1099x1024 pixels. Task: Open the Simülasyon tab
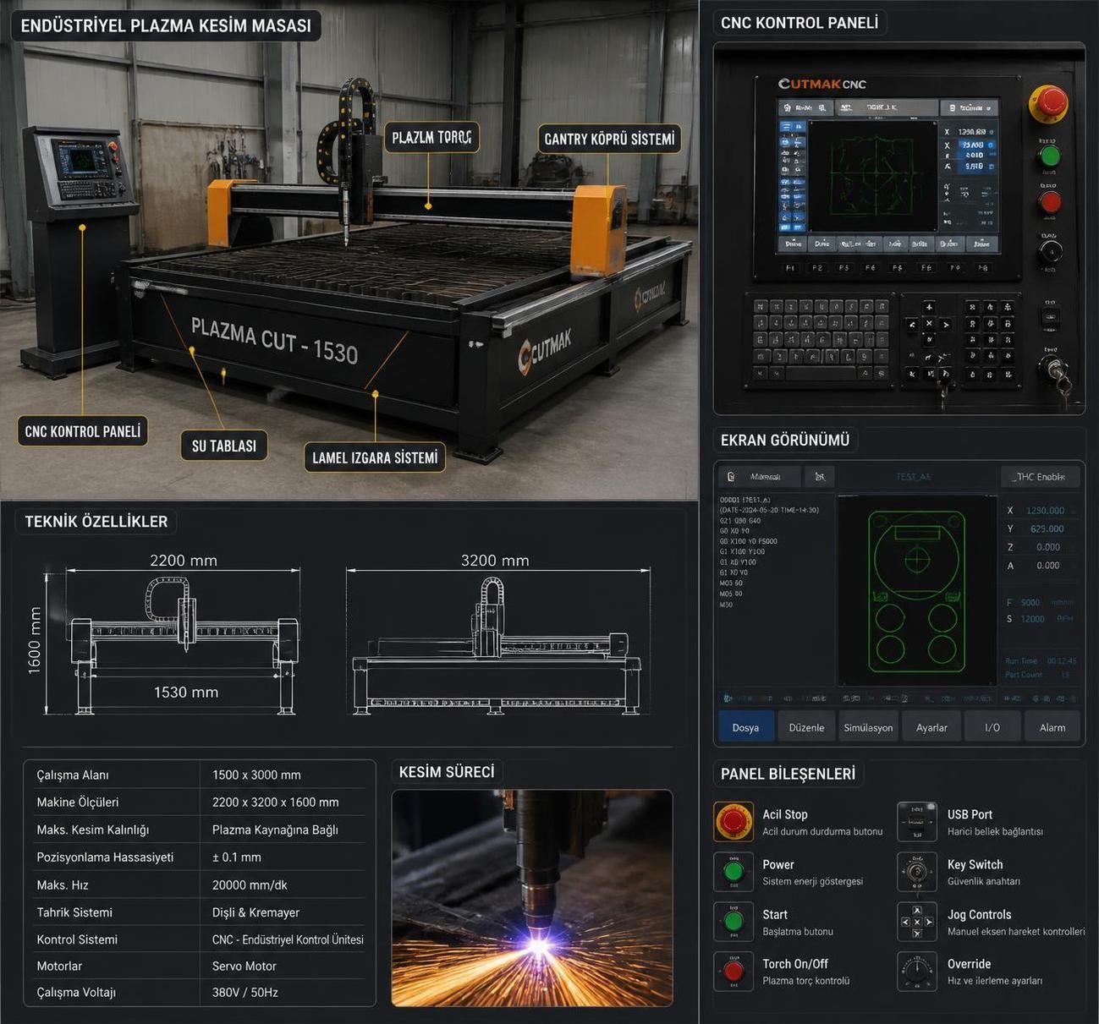click(868, 727)
